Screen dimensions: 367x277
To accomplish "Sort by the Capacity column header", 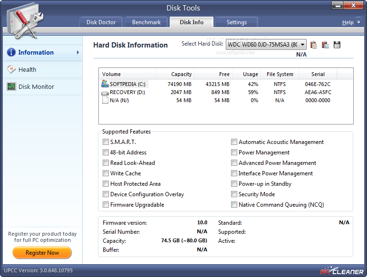I will [x=175, y=74].
